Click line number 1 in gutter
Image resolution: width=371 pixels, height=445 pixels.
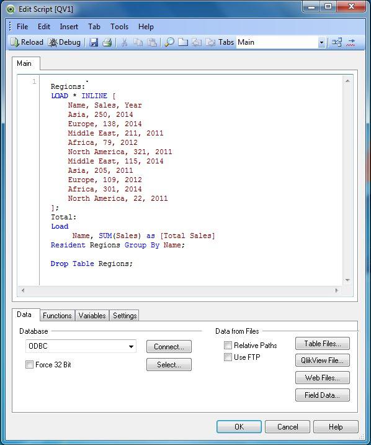click(34, 82)
